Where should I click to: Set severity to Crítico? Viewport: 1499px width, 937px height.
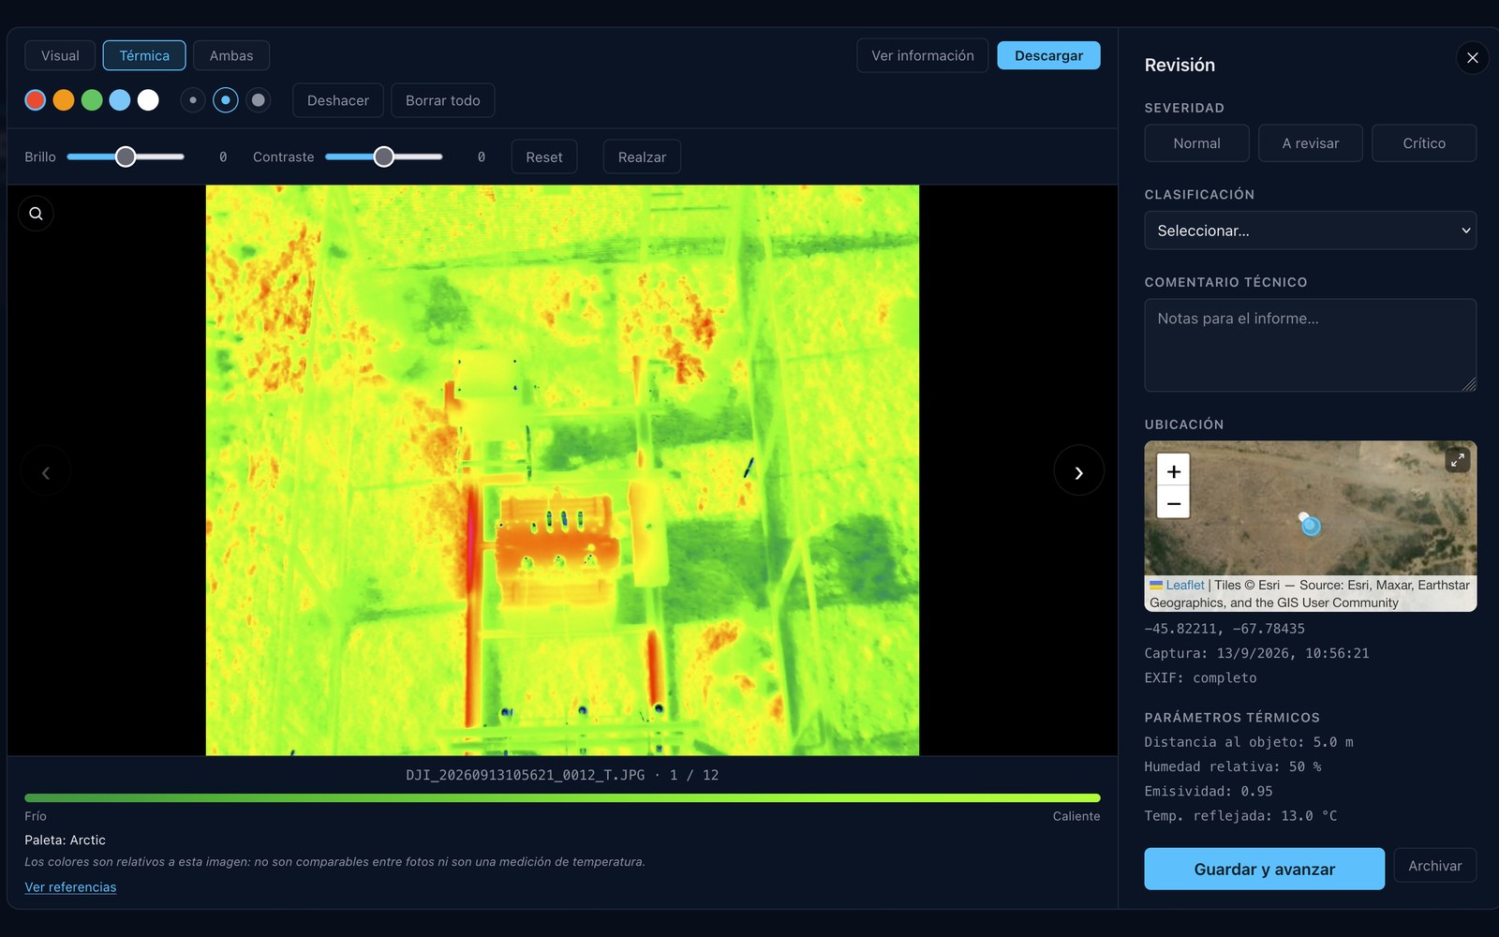click(x=1423, y=143)
